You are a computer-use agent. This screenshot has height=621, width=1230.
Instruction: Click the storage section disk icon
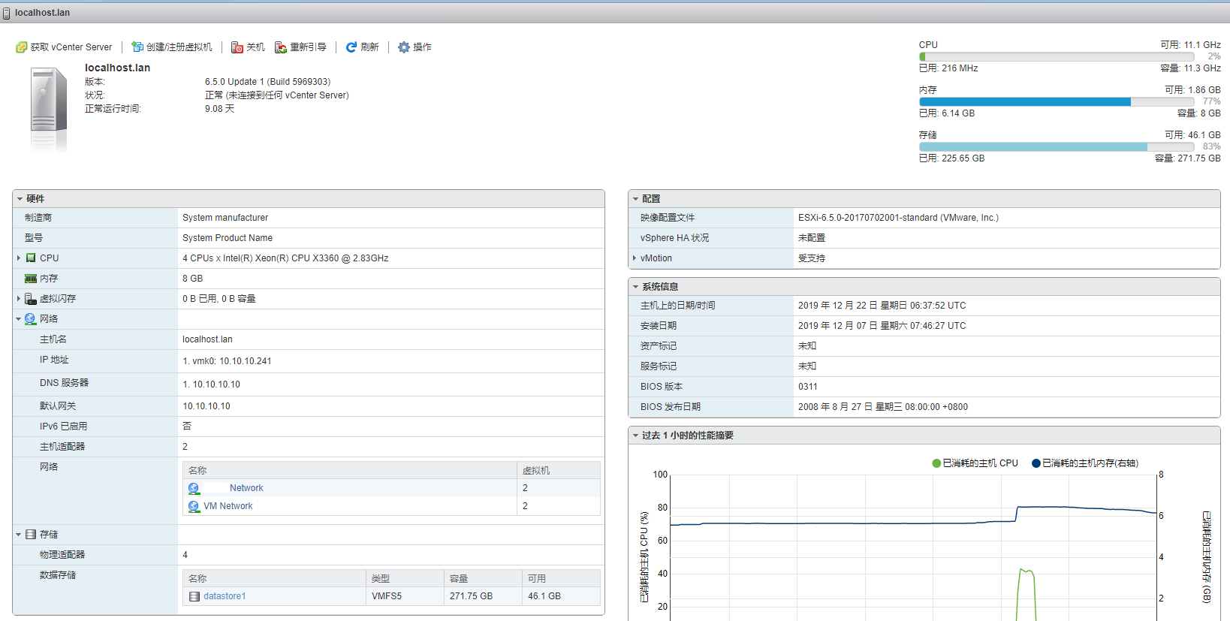tap(31, 535)
